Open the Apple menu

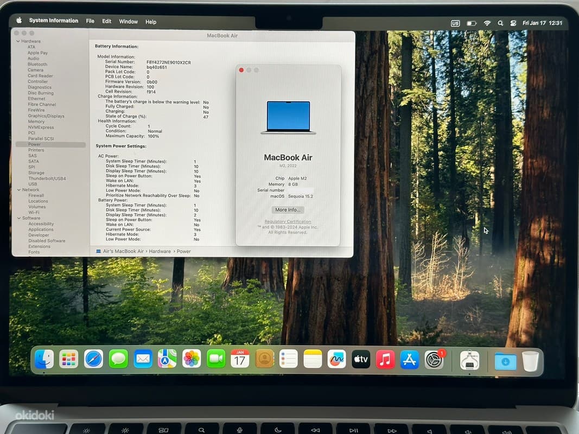pyautogui.click(x=19, y=21)
